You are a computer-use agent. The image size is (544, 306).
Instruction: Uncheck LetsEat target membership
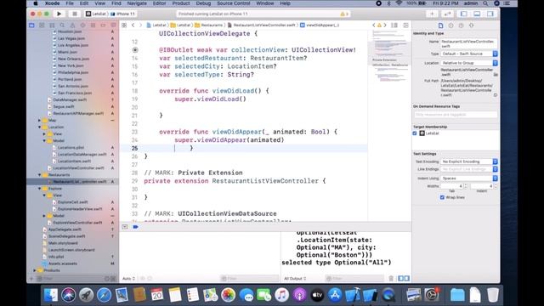click(x=415, y=133)
